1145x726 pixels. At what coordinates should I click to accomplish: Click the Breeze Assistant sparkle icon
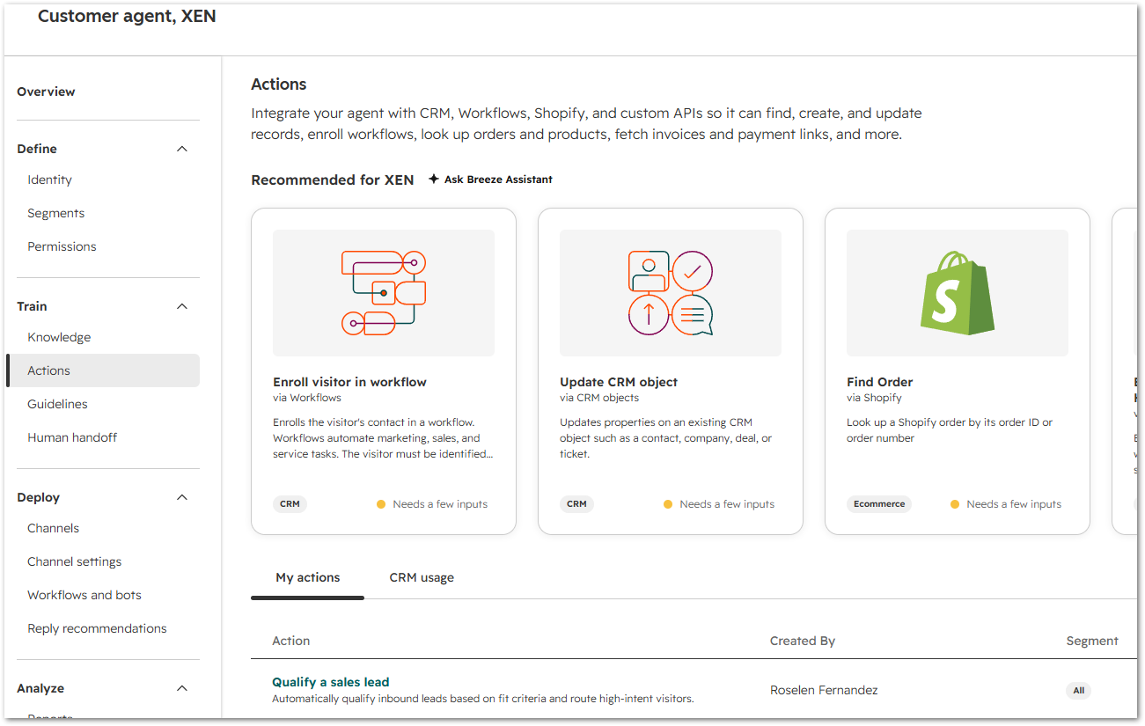click(x=434, y=180)
